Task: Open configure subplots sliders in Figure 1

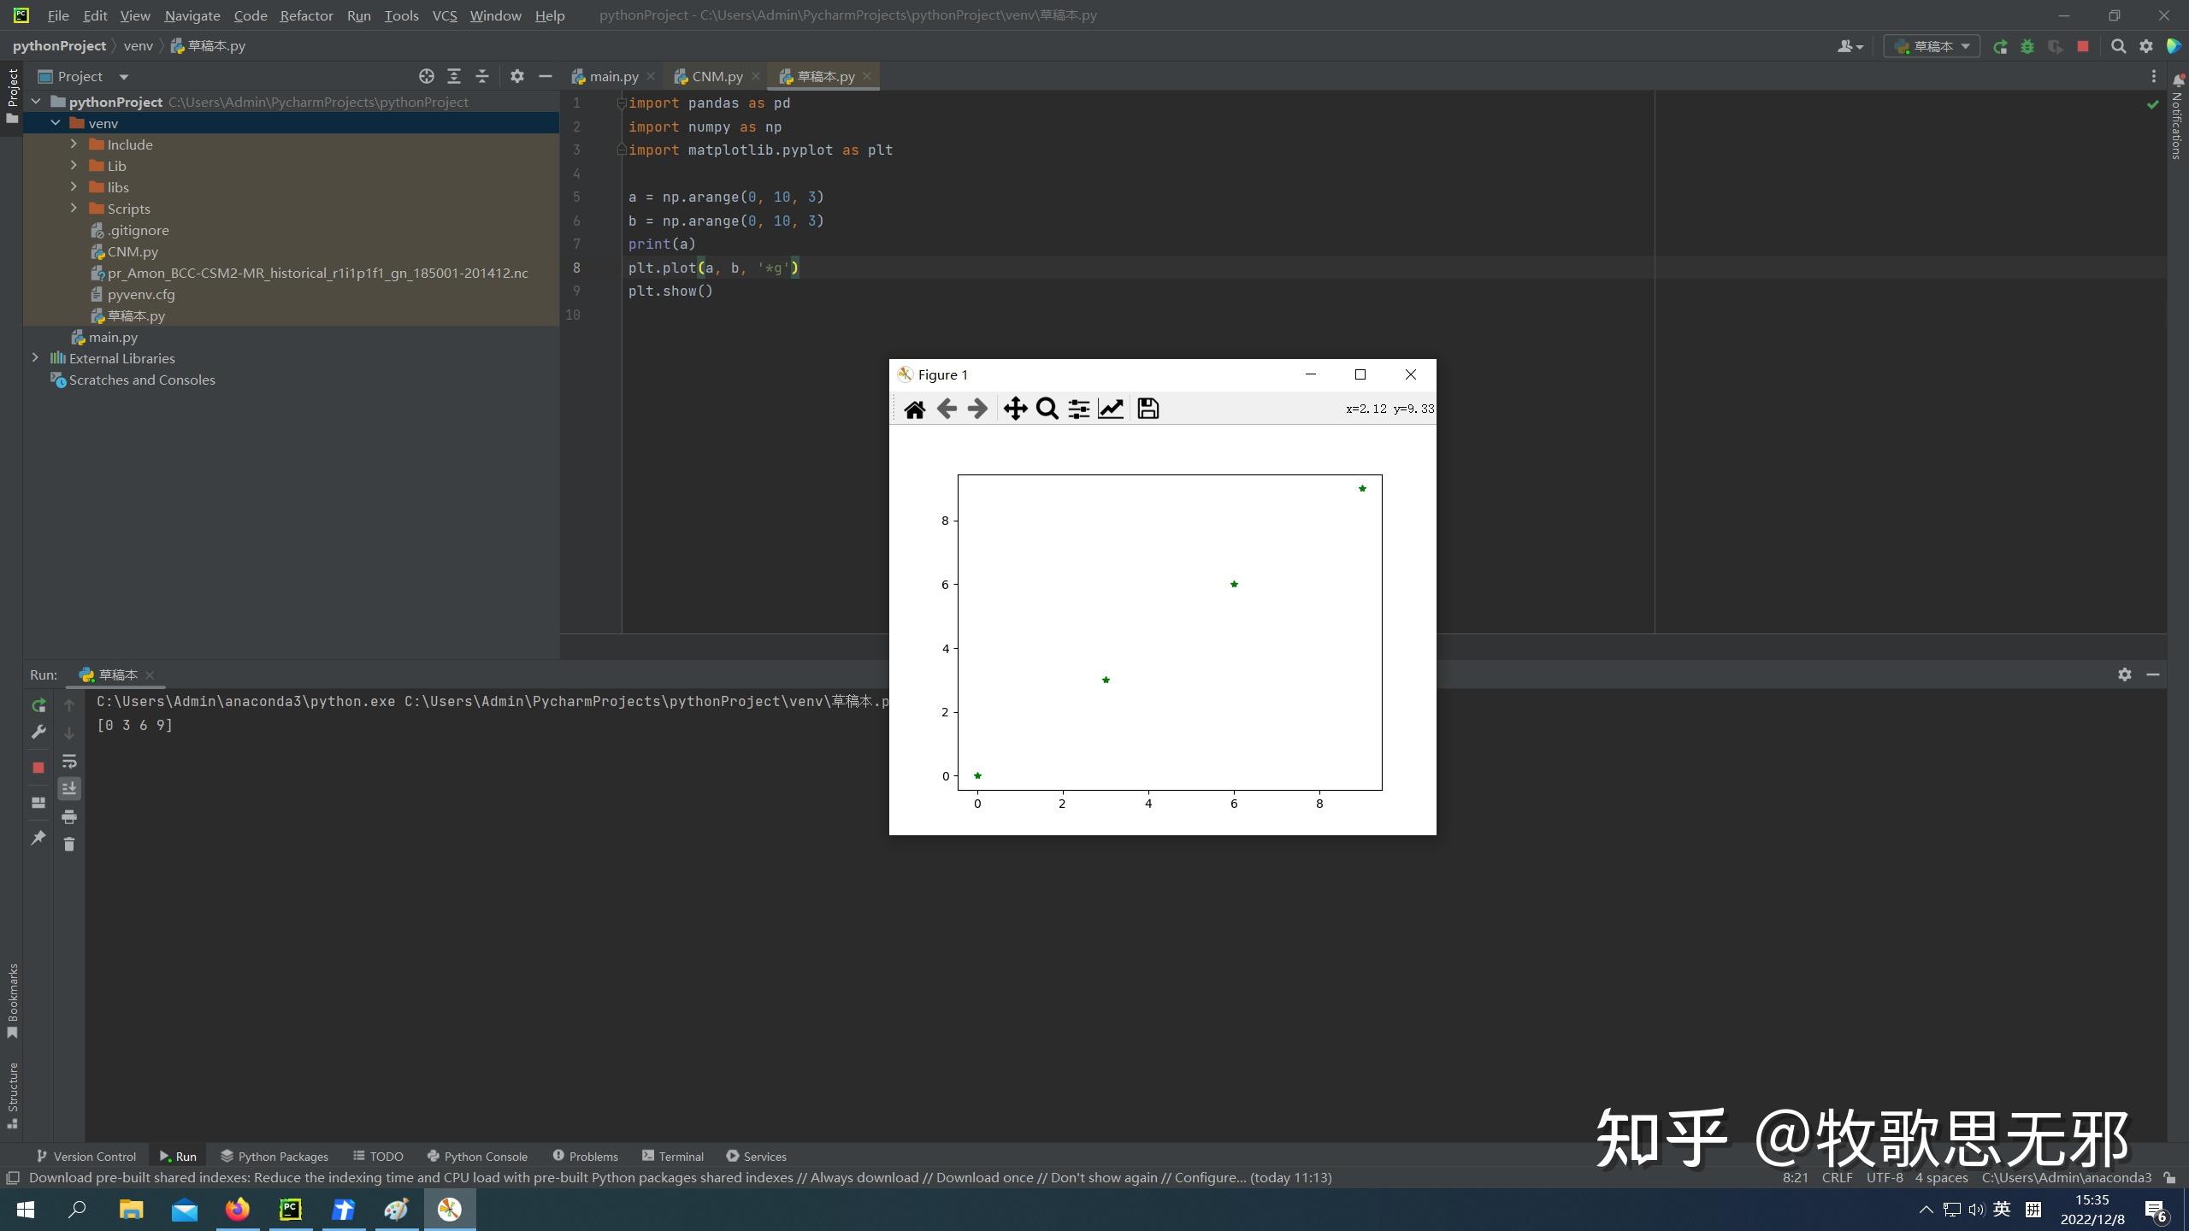Action: click(x=1078, y=408)
